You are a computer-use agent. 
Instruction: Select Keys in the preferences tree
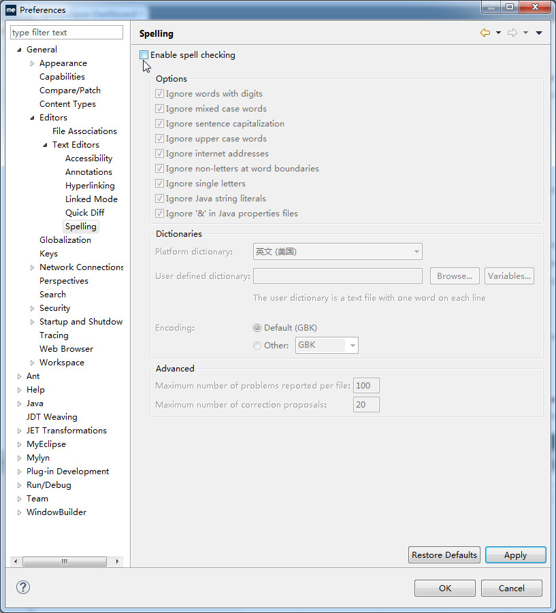tap(48, 253)
